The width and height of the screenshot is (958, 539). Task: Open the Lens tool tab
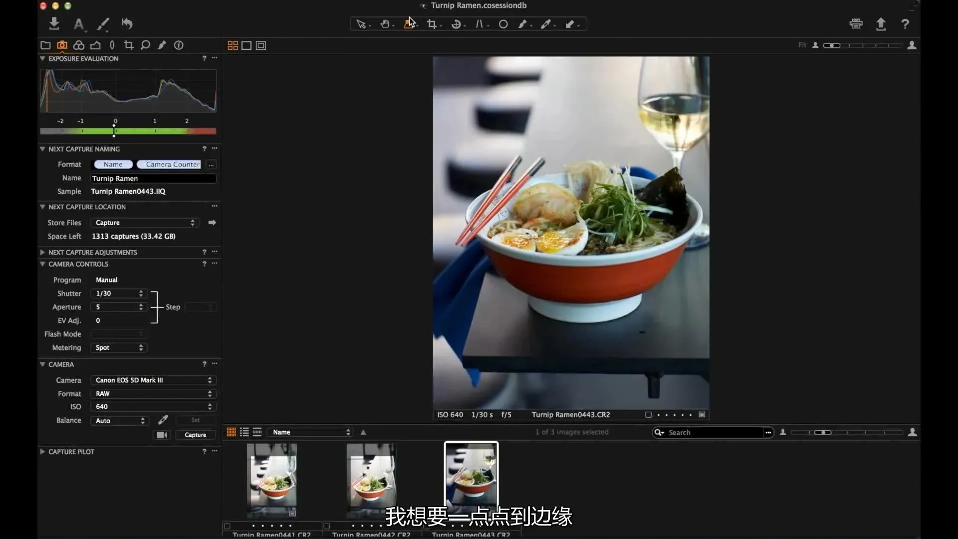click(112, 45)
